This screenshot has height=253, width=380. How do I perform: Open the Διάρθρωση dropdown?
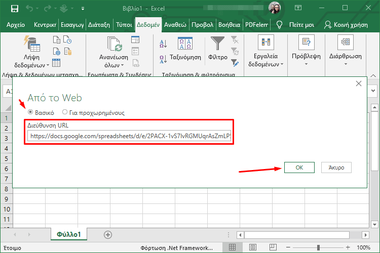tap(346, 51)
